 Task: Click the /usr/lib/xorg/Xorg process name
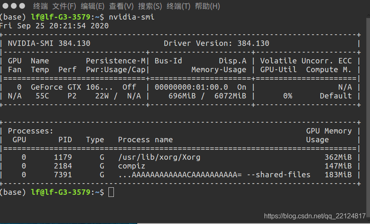pyautogui.click(x=159, y=157)
